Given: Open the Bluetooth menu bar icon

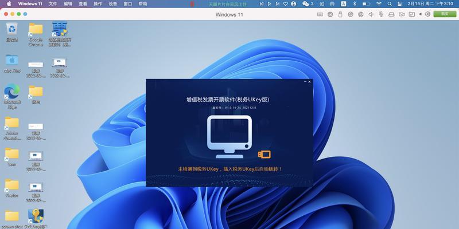Looking at the screenshot, I should point(355,4).
